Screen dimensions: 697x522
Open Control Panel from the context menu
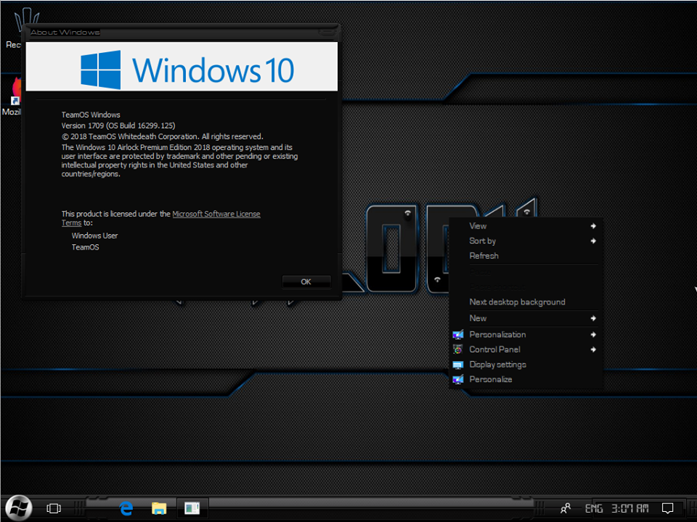pos(526,349)
